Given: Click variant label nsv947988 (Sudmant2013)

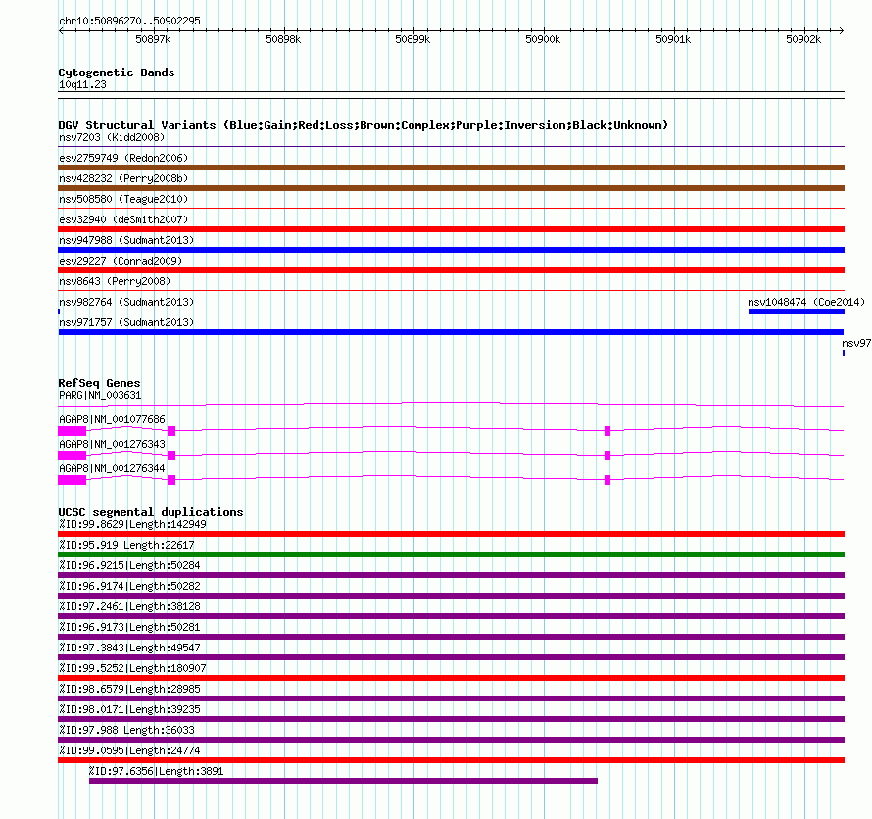Looking at the screenshot, I should (x=126, y=240).
